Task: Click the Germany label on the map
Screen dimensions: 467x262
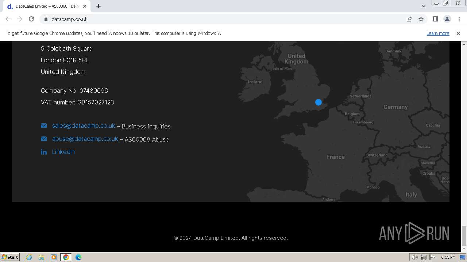Action: pos(395,107)
